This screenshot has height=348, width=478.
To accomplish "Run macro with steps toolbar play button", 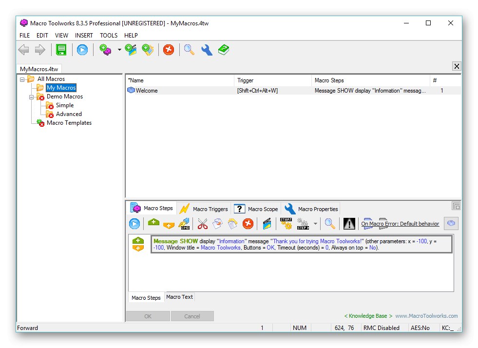I will pos(134,224).
